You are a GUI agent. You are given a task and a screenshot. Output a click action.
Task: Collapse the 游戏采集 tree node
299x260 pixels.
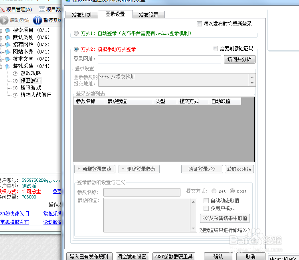[x=1, y=67]
